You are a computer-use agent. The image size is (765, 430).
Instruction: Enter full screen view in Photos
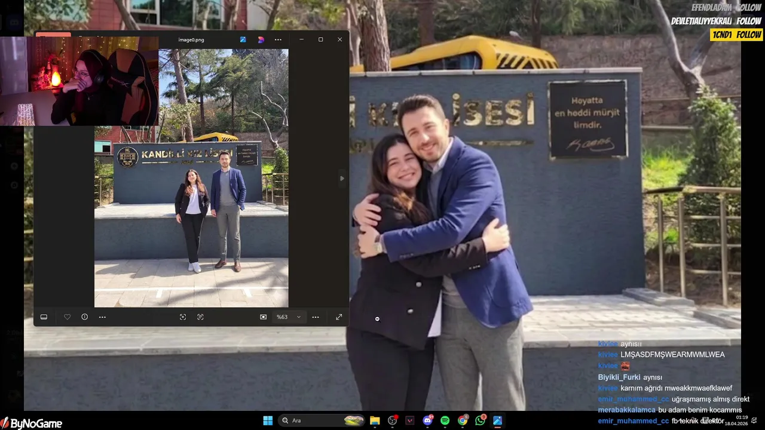click(339, 317)
